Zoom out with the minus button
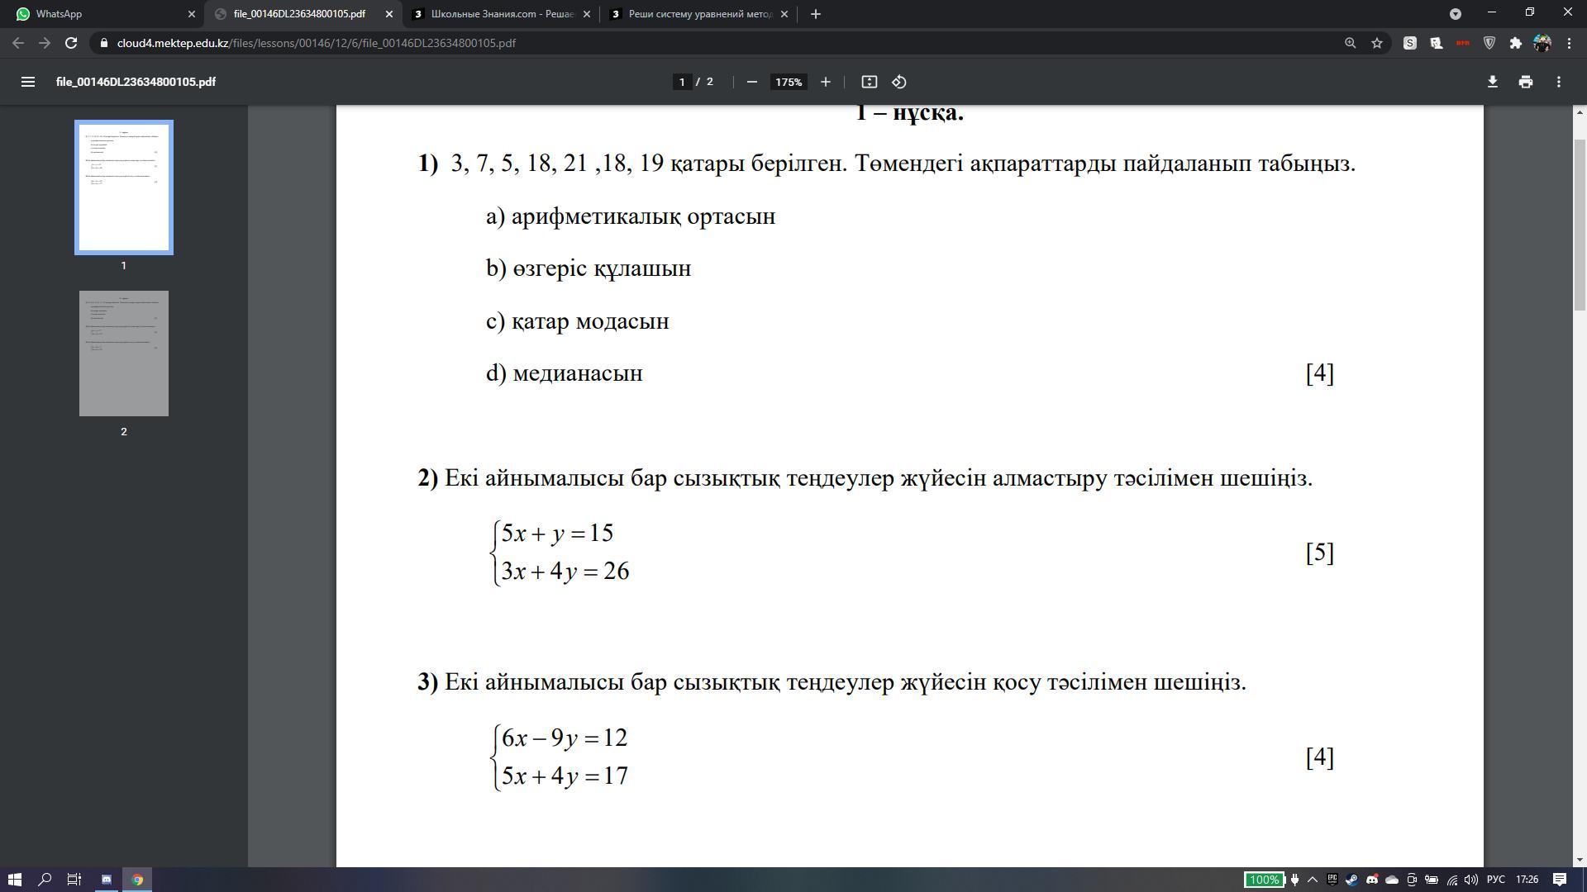1587x892 pixels. tap(751, 82)
